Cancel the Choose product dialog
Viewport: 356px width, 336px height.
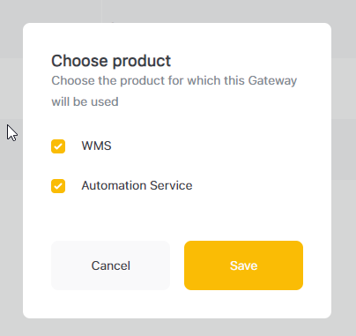click(x=111, y=265)
